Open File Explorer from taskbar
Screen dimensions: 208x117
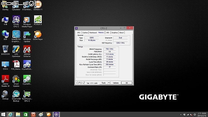(18, 114)
